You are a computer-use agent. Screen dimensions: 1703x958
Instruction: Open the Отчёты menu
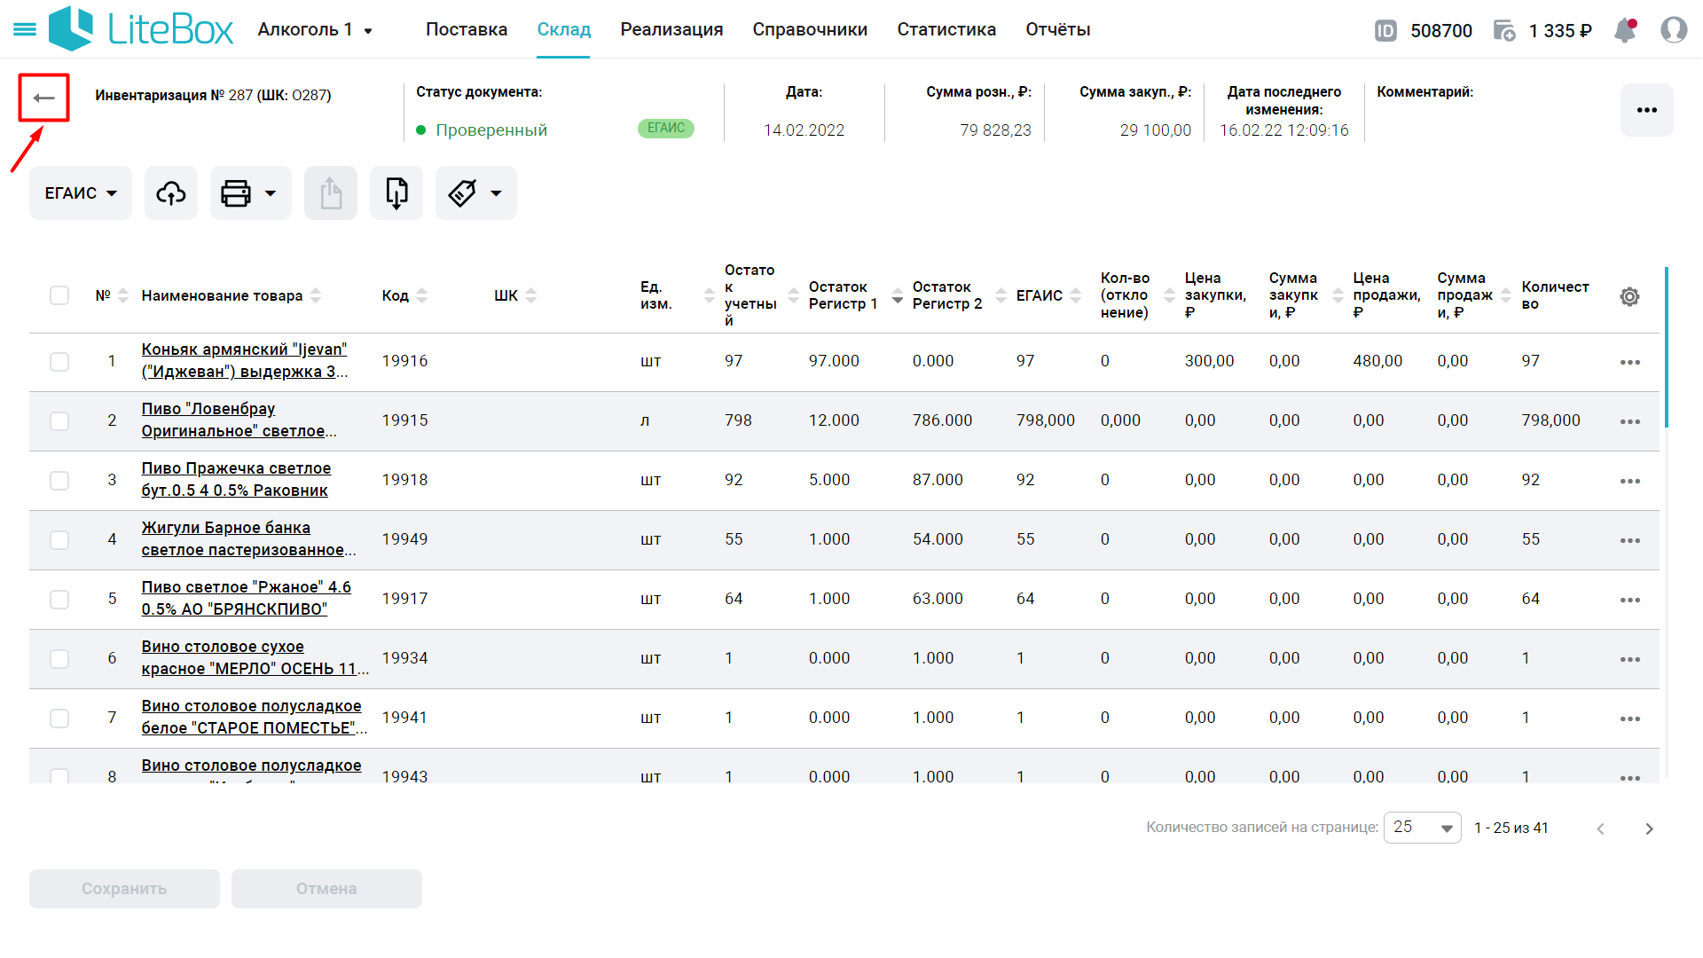pyautogui.click(x=1058, y=29)
